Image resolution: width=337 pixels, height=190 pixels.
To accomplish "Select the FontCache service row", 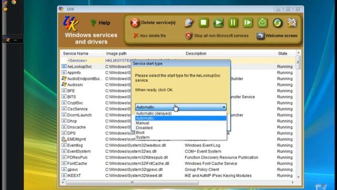I will pos(178,163).
